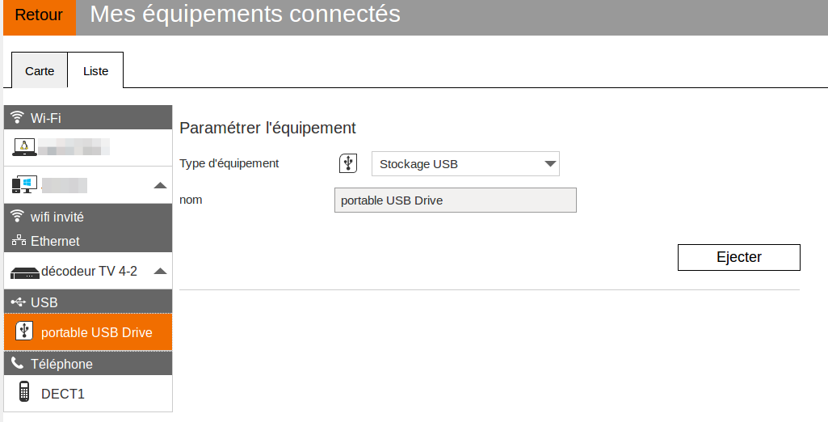Switch to the Carte tab
Screen dimensions: 828x422
(40, 71)
